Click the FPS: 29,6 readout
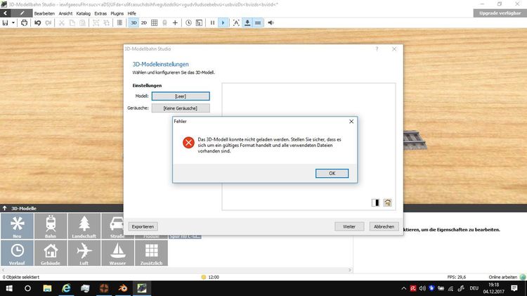This screenshot has height=296, width=527. pyautogui.click(x=457, y=277)
